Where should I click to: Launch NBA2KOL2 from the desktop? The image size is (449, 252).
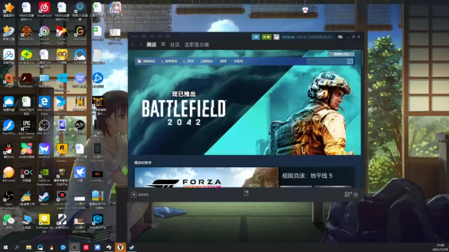26,33
